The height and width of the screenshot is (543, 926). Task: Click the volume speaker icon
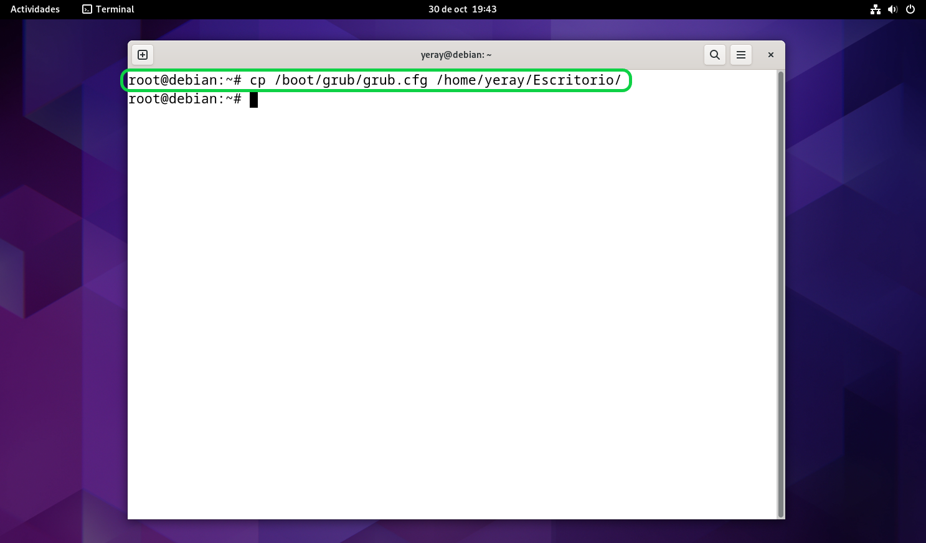tap(892, 9)
